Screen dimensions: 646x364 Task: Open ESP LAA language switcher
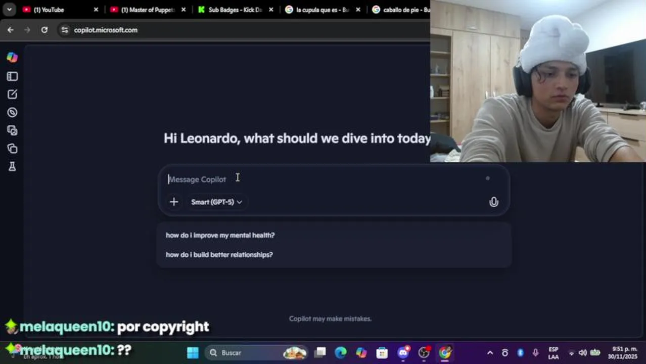coord(553,353)
